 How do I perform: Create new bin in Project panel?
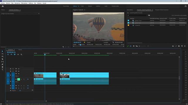pos(179,46)
